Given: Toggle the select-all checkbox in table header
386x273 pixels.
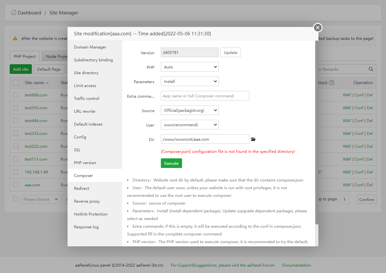Looking at the screenshot, I should (x=16, y=83).
